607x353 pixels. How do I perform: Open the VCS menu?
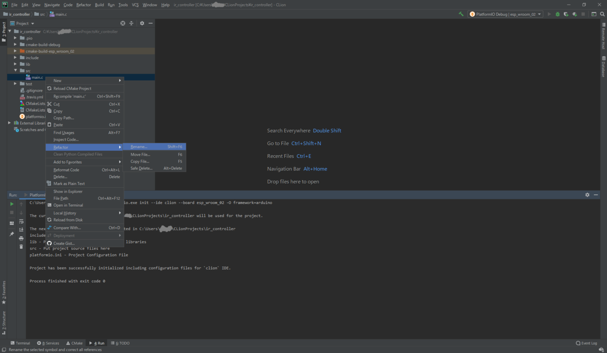coord(136,5)
